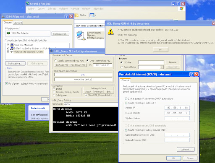Click the 1394 Net Adapter device icon
The height and width of the screenshot is (163, 215).
click(8, 33)
